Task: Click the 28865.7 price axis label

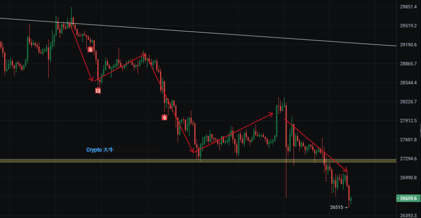Action: click(x=409, y=64)
